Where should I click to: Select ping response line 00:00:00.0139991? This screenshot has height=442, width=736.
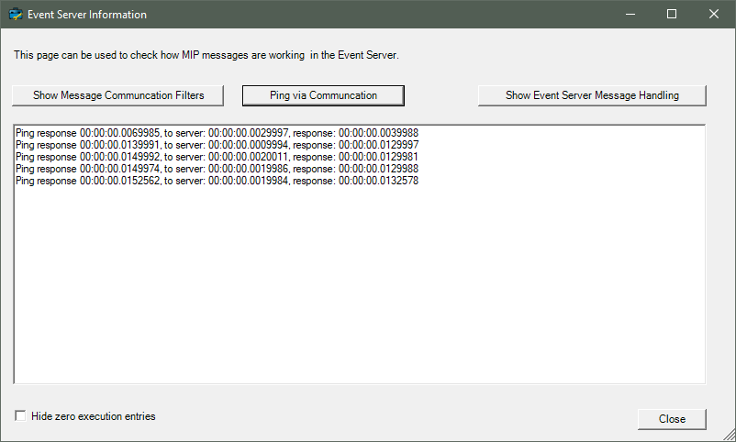pos(217,145)
